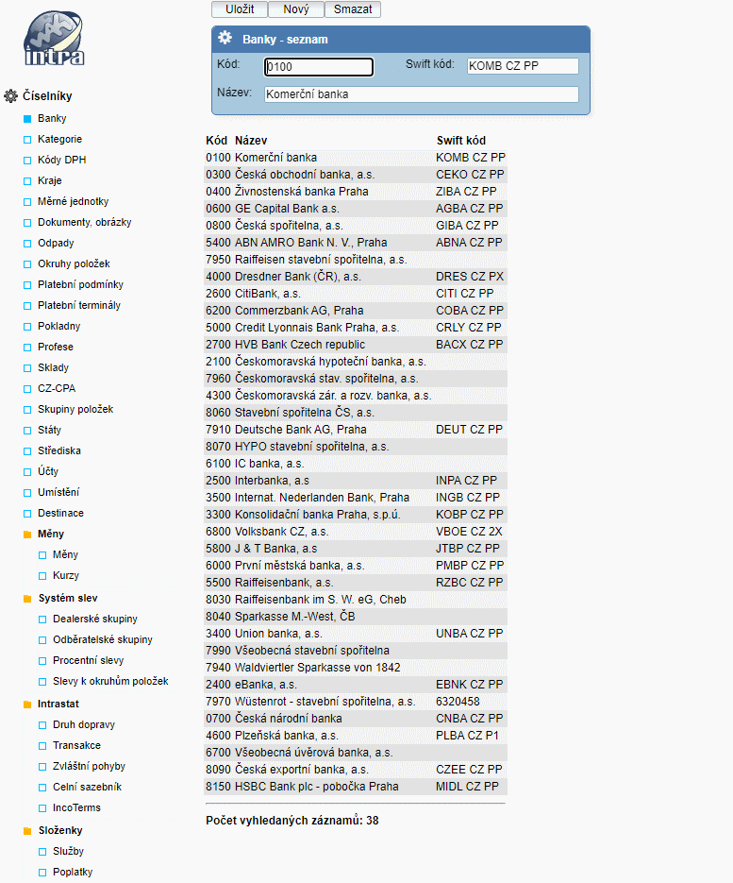Click the intra logo icon
Screen dimensions: 733x883
pyautogui.click(x=55, y=39)
